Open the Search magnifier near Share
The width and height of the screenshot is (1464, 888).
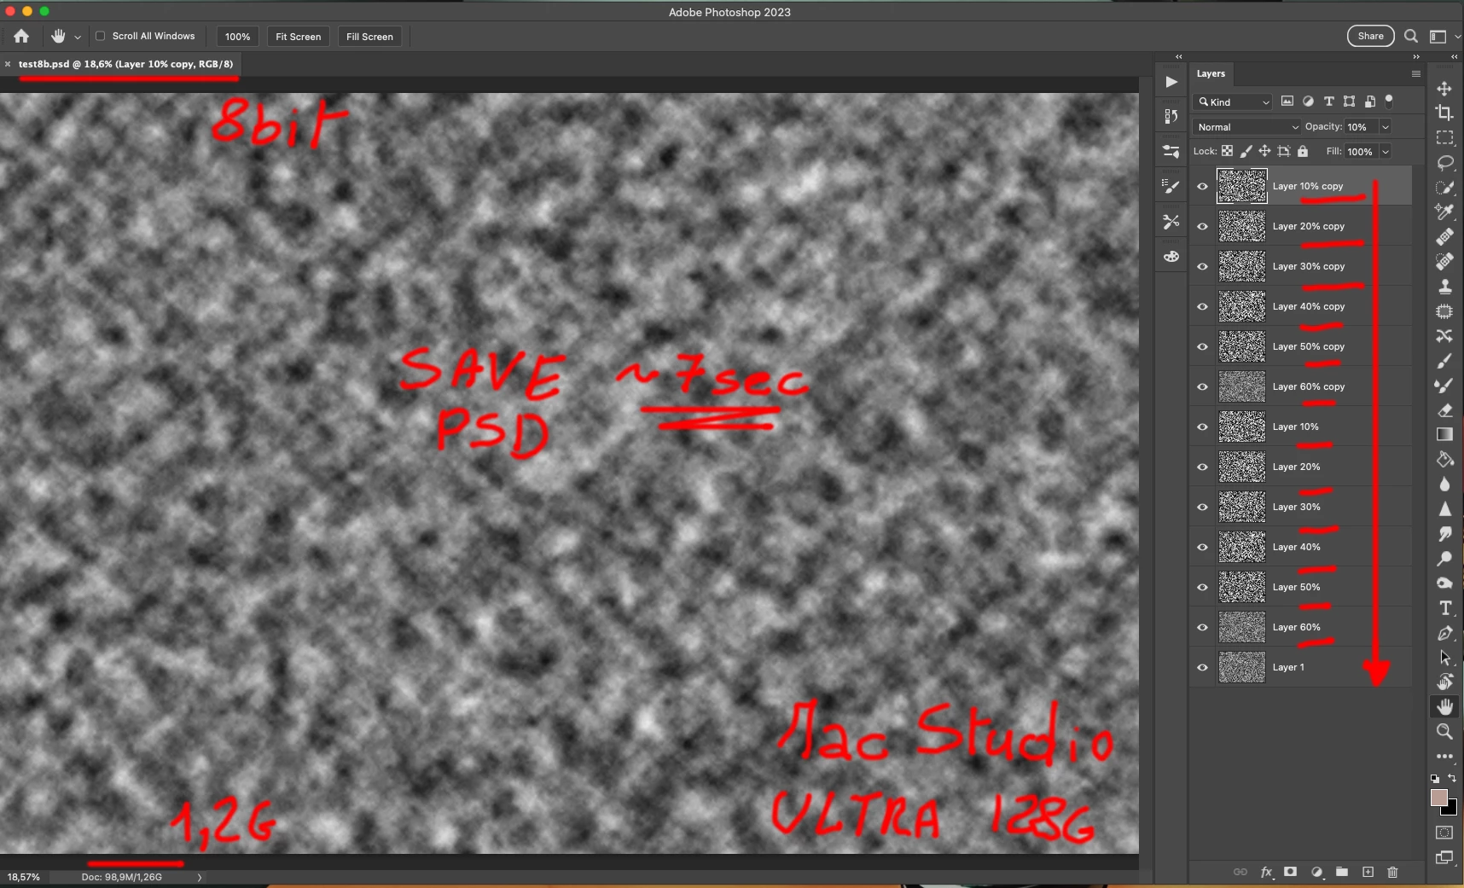tap(1411, 36)
